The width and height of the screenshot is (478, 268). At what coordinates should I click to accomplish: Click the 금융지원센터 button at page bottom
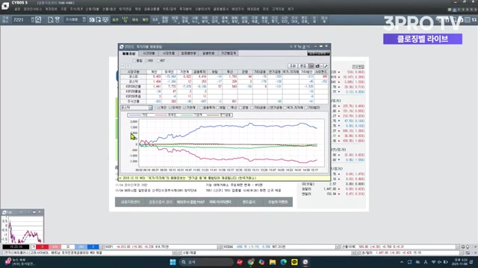[130, 202]
